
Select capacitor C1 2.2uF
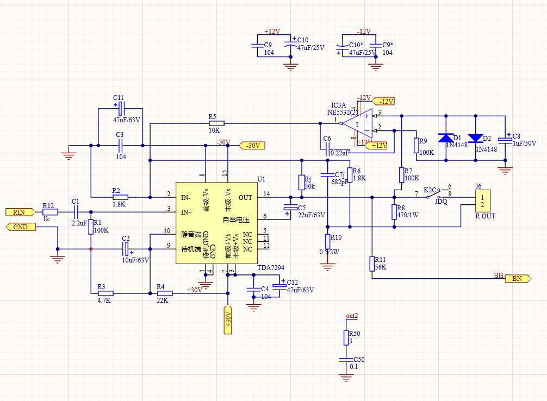[77, 212]
